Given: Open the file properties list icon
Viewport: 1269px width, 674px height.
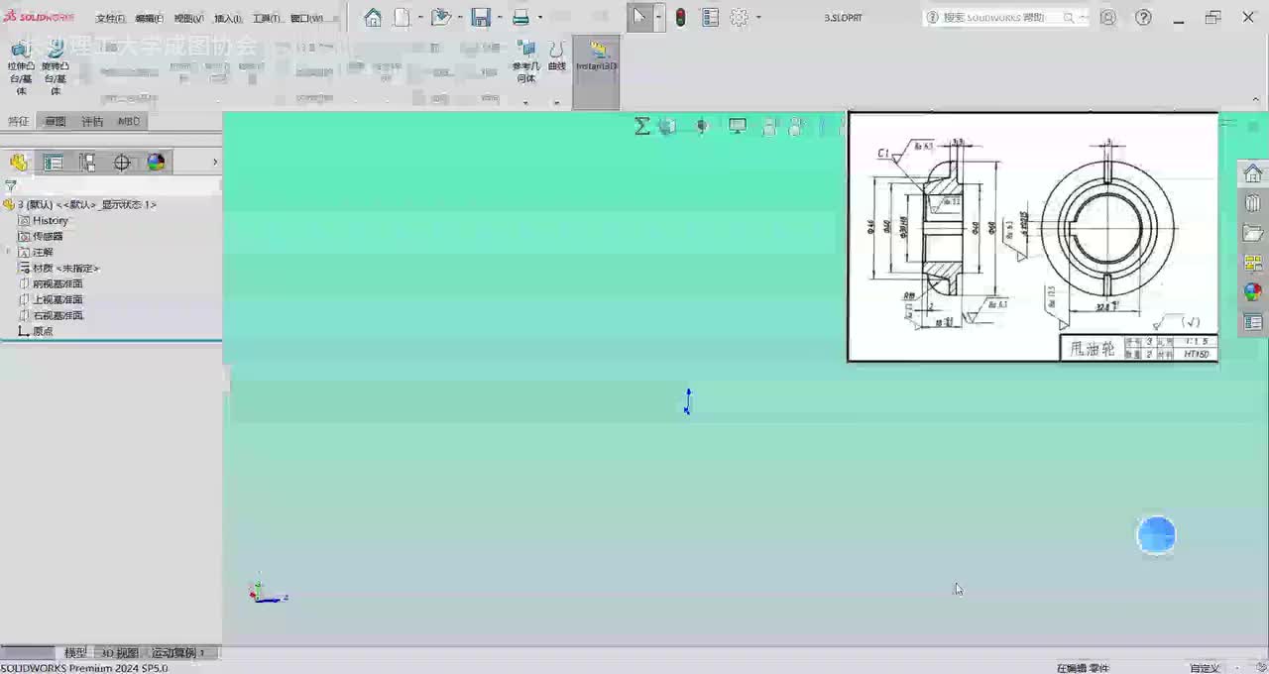Looking at the screenshot, I should coord(710,17).
